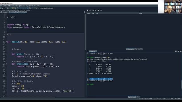Screen dimensions: 182x102
Task: Click the working directory path field in toolbar
Action: point(46,8)
